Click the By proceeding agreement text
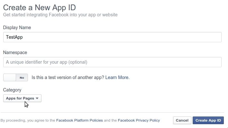Viewport: 228px width, 128px height. 27,120
